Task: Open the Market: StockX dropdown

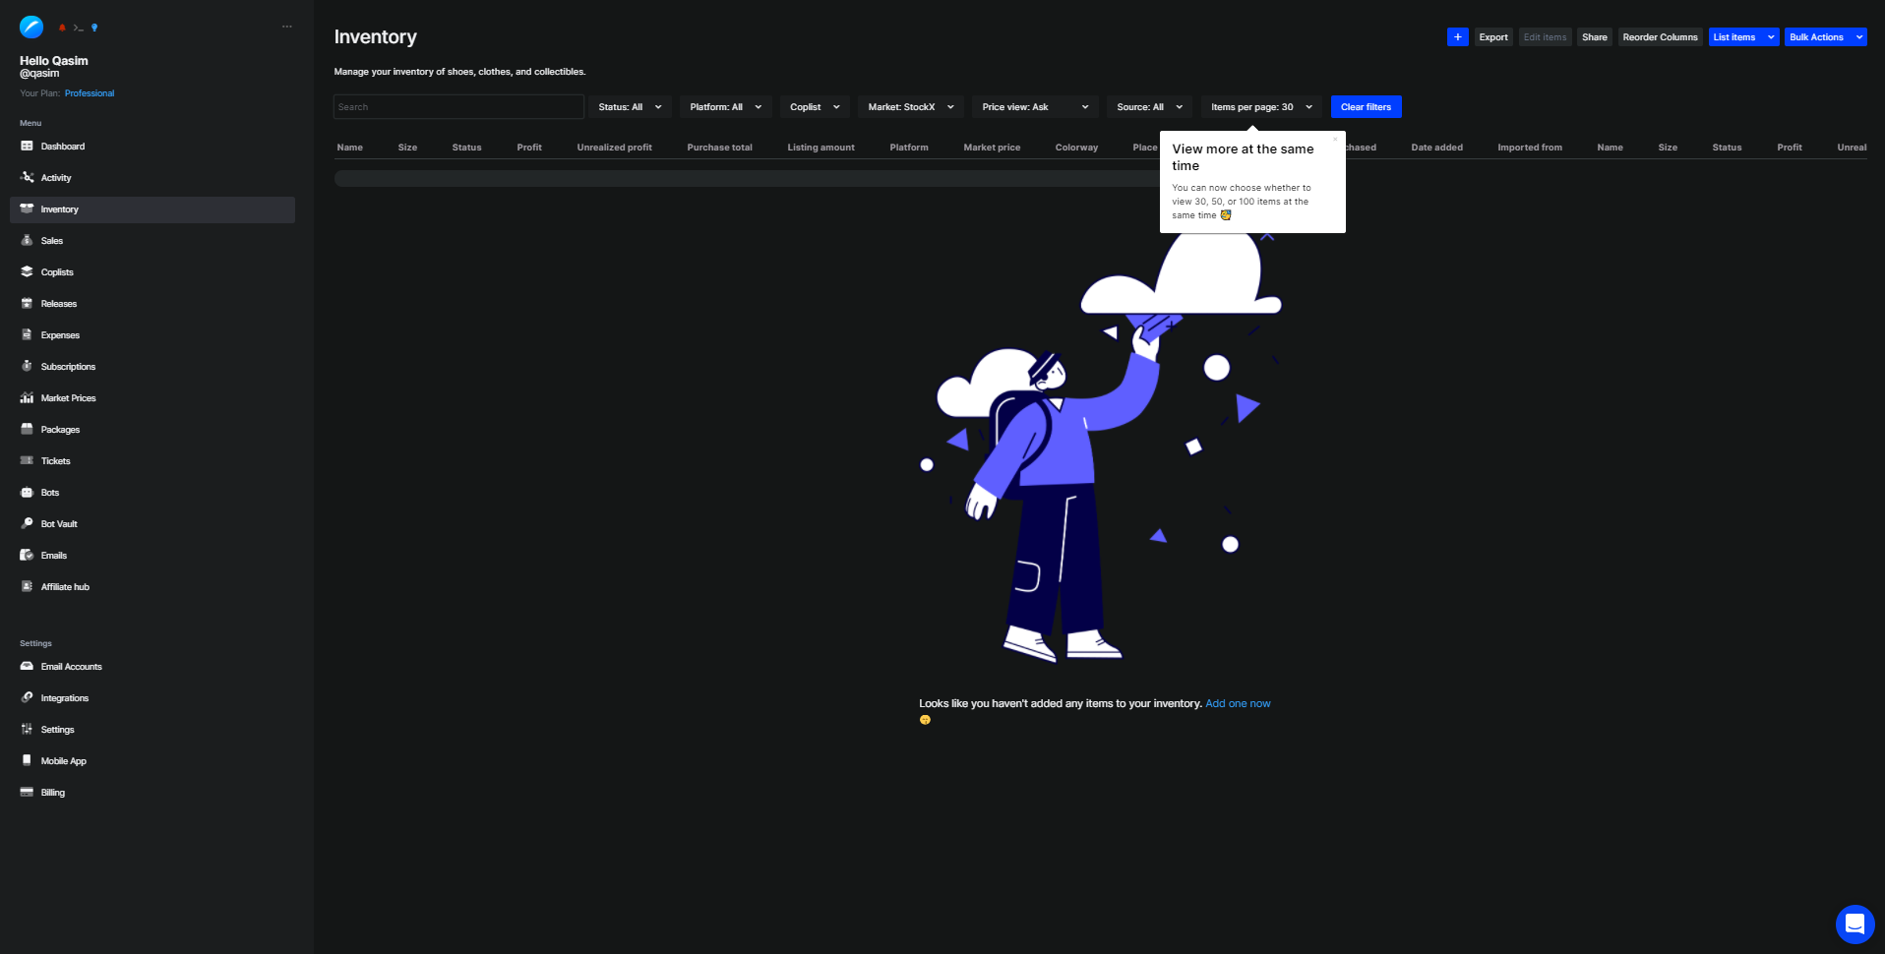Action: [910, 107]
